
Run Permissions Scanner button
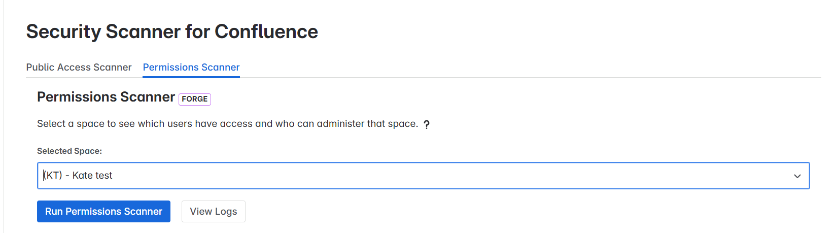[x=103, y=211]
